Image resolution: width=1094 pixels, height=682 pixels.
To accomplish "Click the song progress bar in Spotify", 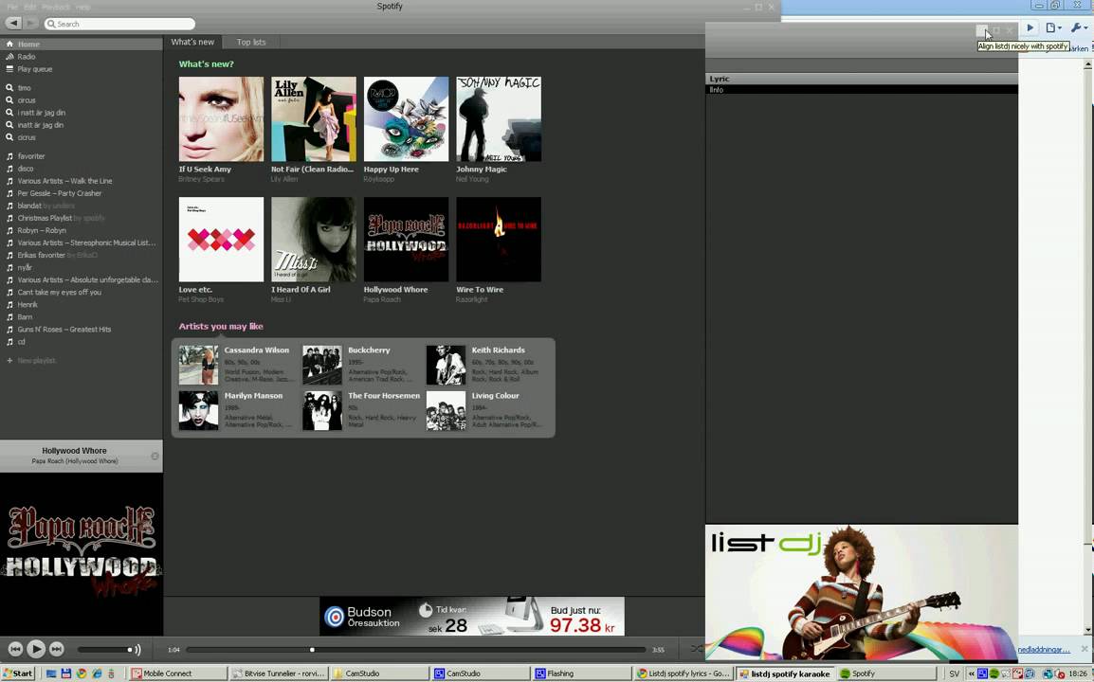I will pos(416,649).
